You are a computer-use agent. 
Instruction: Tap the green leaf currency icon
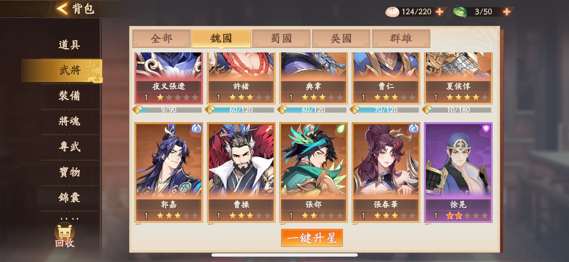pos(460,11)
